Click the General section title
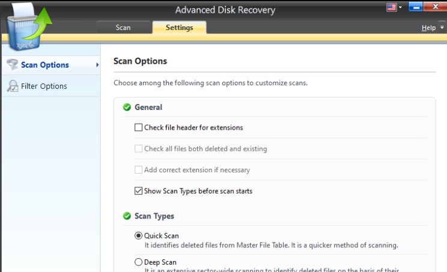The height and width of the screenshot is (272, 447). point(148,107)
